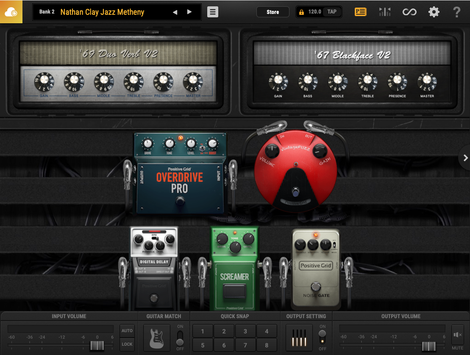Image resolution: width=470 pixels, height=355 pixels.
Task: Click the preset name Nathan Clay Jazz Metheny
Action: point(102,12)
